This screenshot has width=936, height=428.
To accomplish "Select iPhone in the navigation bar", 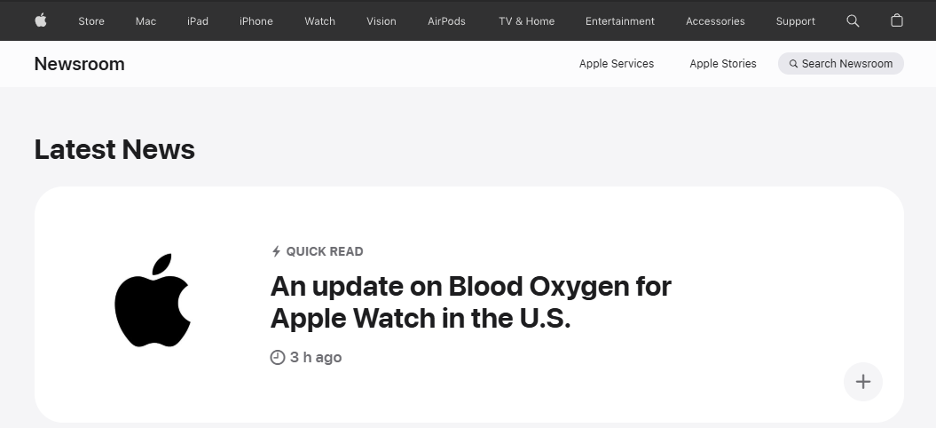I will click(256, 21).
